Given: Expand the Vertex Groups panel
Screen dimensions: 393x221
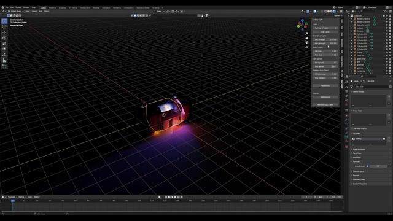Looking at the screenshot, I should (359, 92).
